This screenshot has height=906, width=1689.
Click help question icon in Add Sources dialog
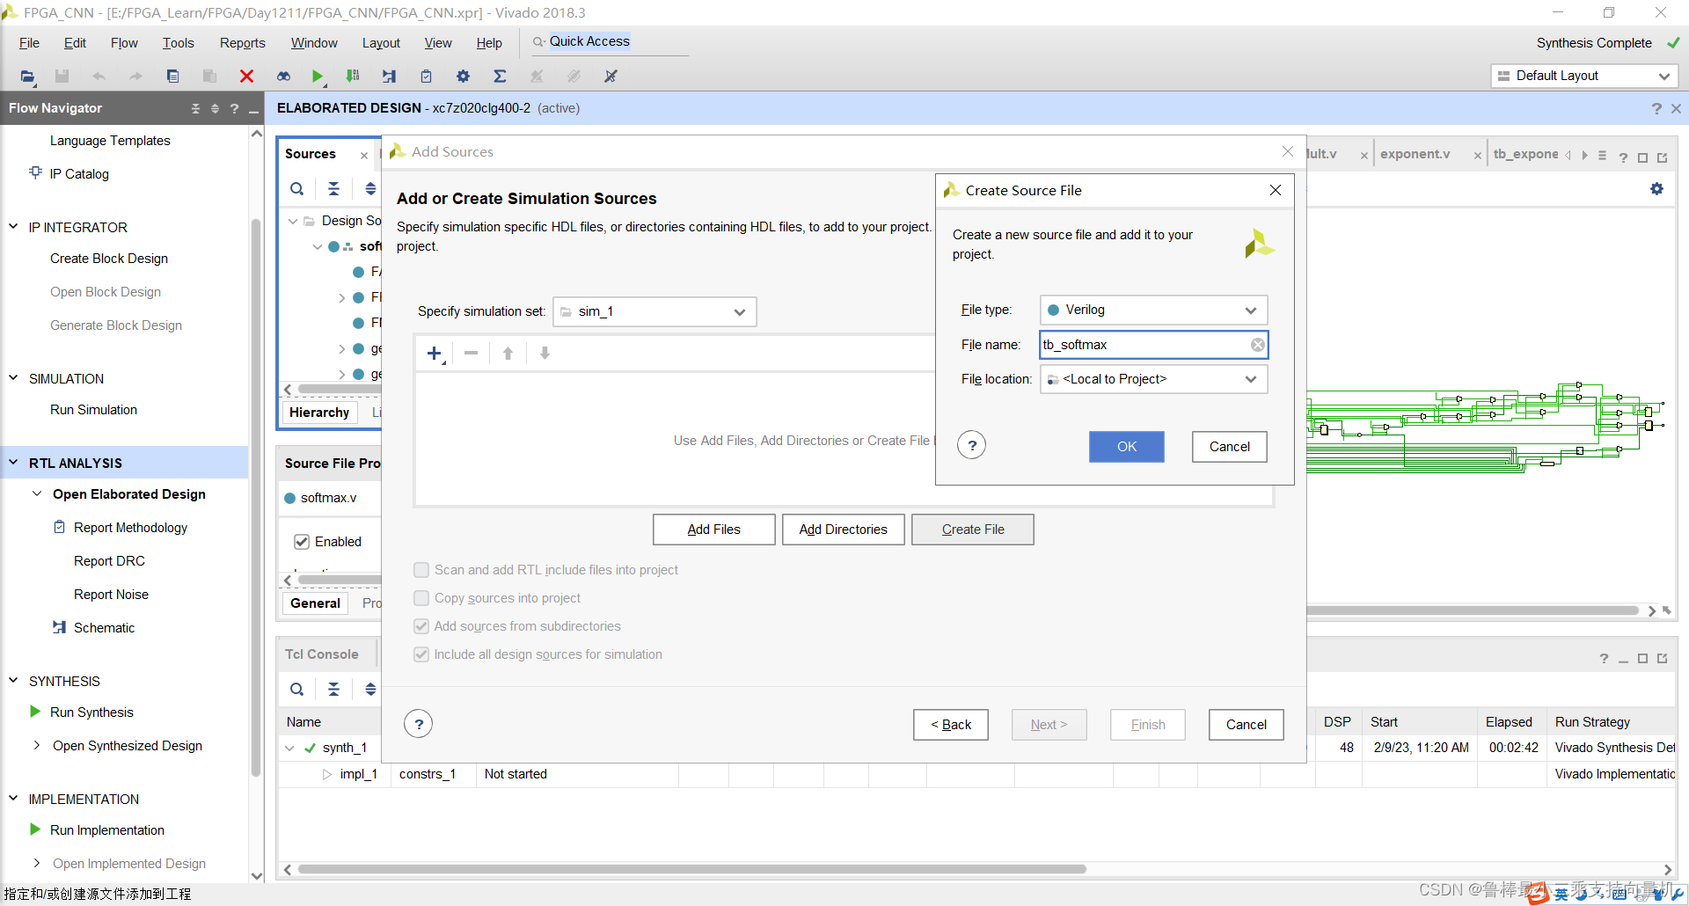419,724
